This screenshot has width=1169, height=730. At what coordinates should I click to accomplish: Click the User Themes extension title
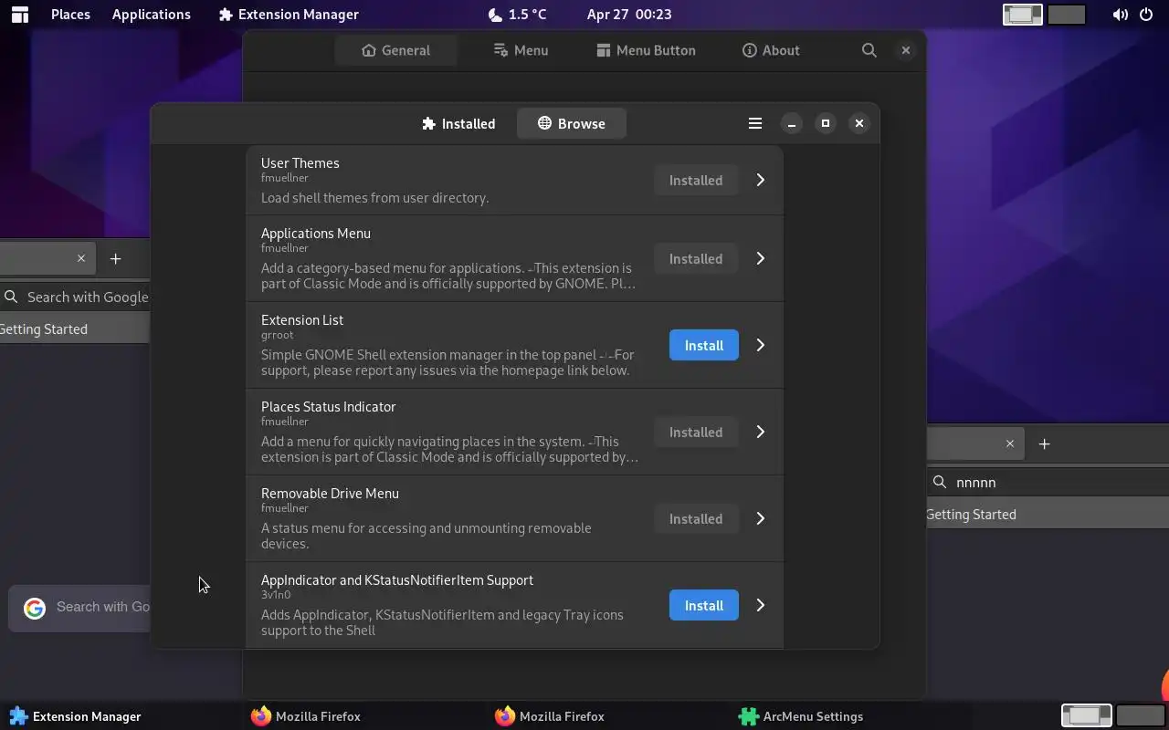[300, 162]
